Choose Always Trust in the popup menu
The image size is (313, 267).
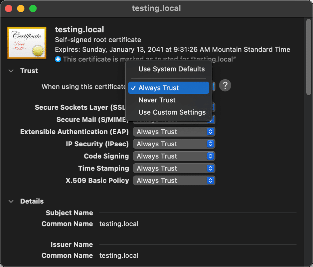point(169,88)
